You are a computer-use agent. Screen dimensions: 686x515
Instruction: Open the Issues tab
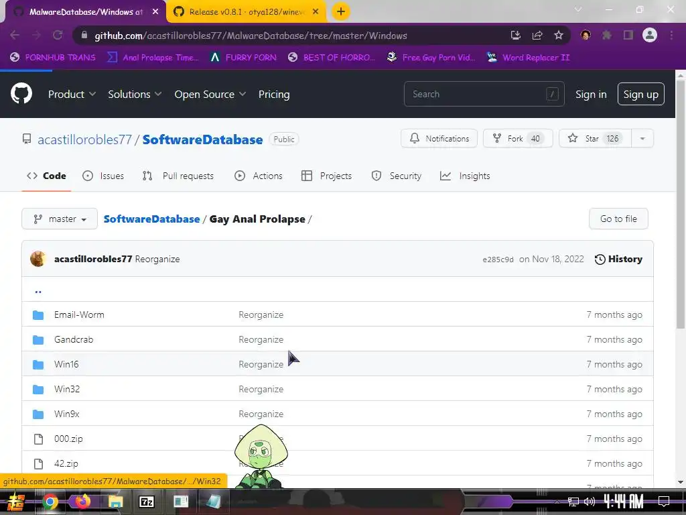(103, 176)
